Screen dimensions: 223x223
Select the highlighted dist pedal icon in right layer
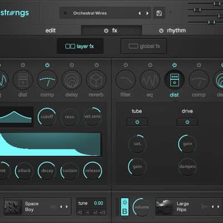174,80
